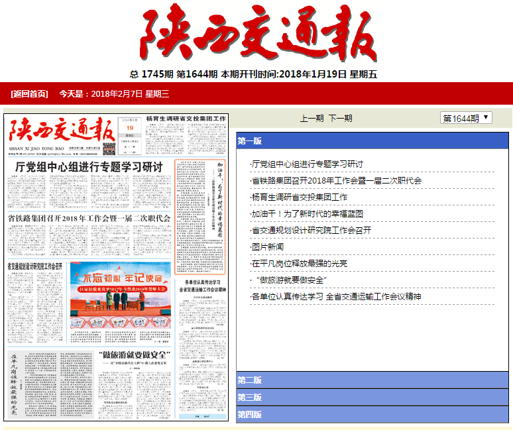Open the 第1644期 issue dropdown
The height and width of the screenshot is (430, 513).
pos(467,118)
